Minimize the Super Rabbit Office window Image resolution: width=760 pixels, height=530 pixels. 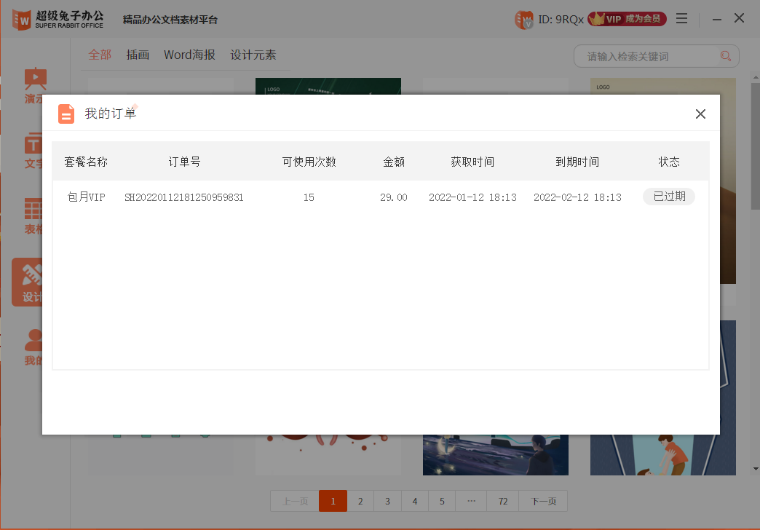pyautogui.click(x=717, y=20)
